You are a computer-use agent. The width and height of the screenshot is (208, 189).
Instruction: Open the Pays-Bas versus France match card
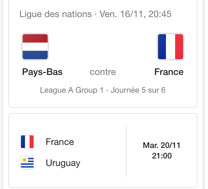tap(103, 54)
